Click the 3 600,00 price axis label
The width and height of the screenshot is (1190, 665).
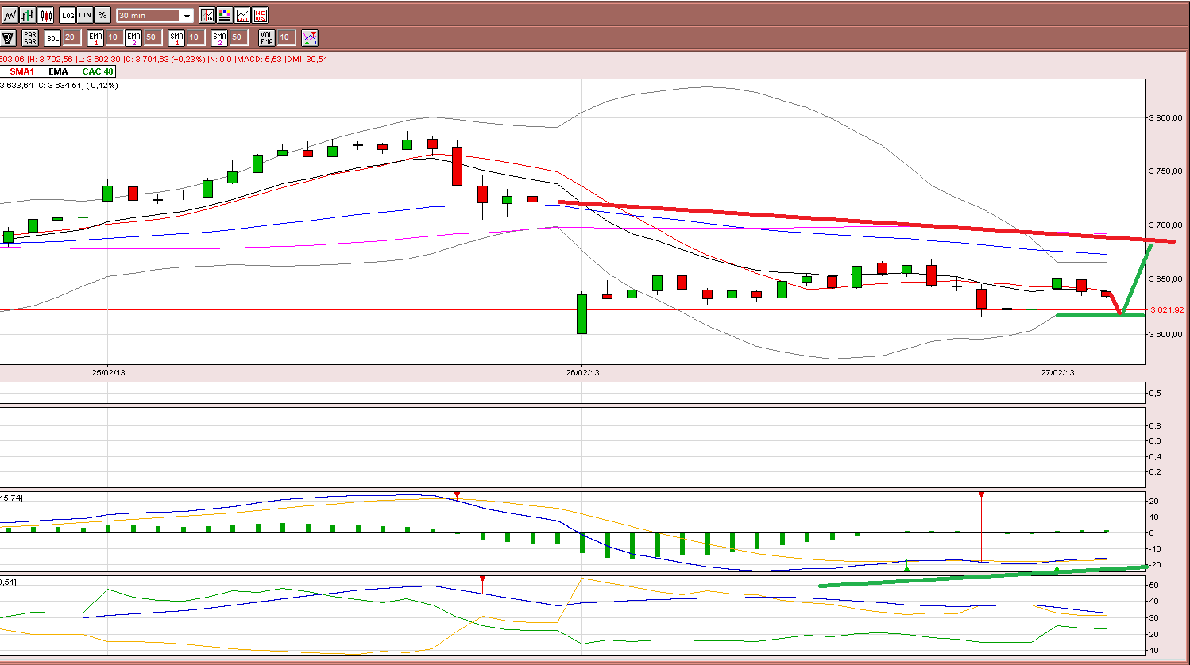click(1166, 334)
